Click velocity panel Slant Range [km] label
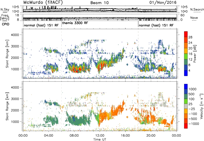This screenshot has width=204, height=141. [x=7, y=106]
